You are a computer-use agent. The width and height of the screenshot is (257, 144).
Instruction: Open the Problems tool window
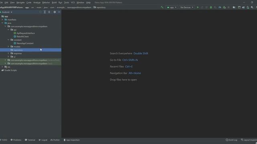[x=16, y=140]
